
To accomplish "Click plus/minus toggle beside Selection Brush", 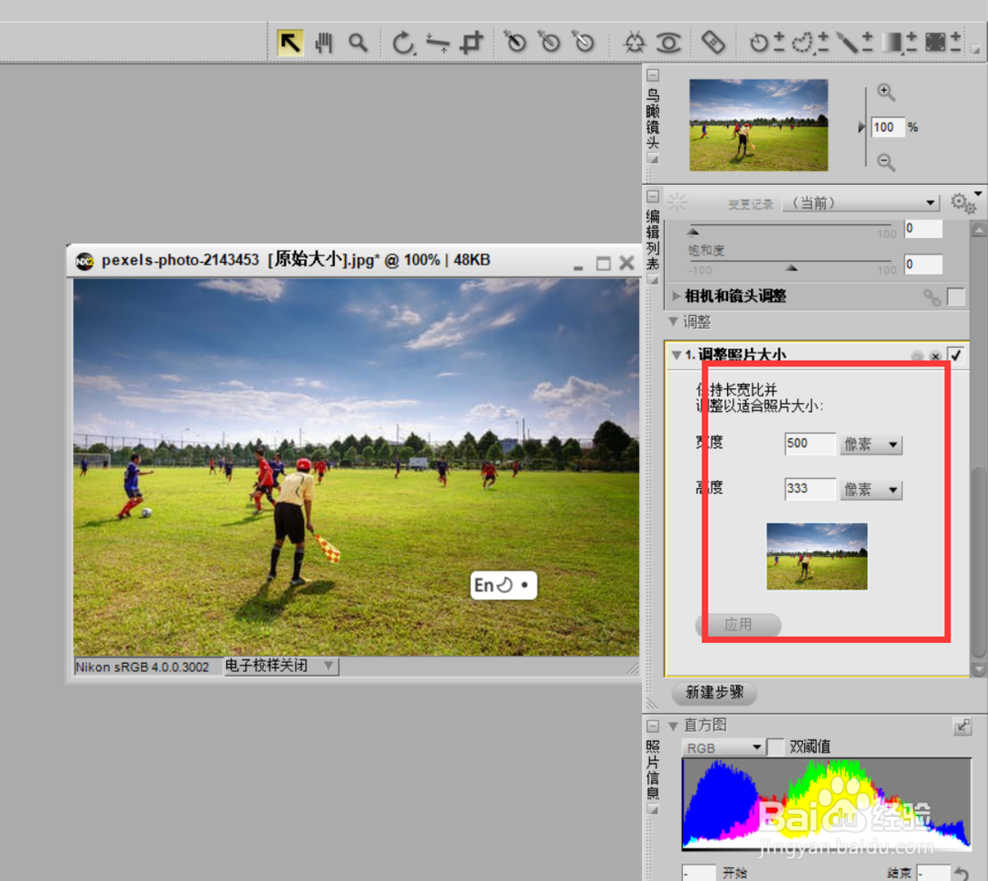I will coord(867,42).
